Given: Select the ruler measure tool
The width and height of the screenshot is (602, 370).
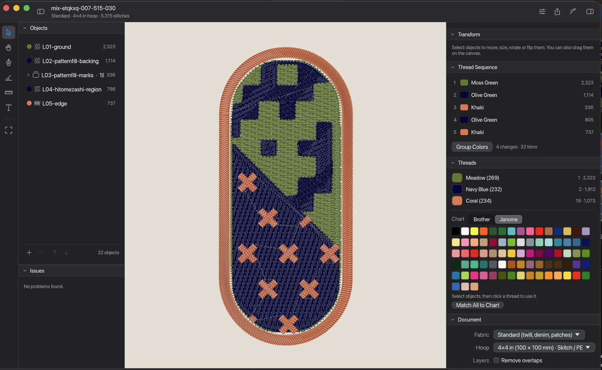Looking at the screenshot, I should click(x=9, y=93).
